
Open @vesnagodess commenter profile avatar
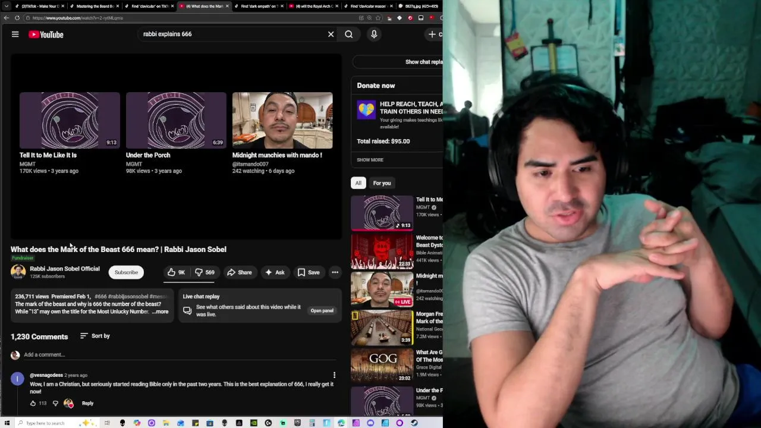(x=18, y=379)
